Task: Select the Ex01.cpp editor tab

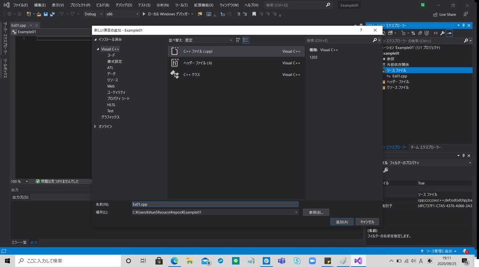Action: 18,25
